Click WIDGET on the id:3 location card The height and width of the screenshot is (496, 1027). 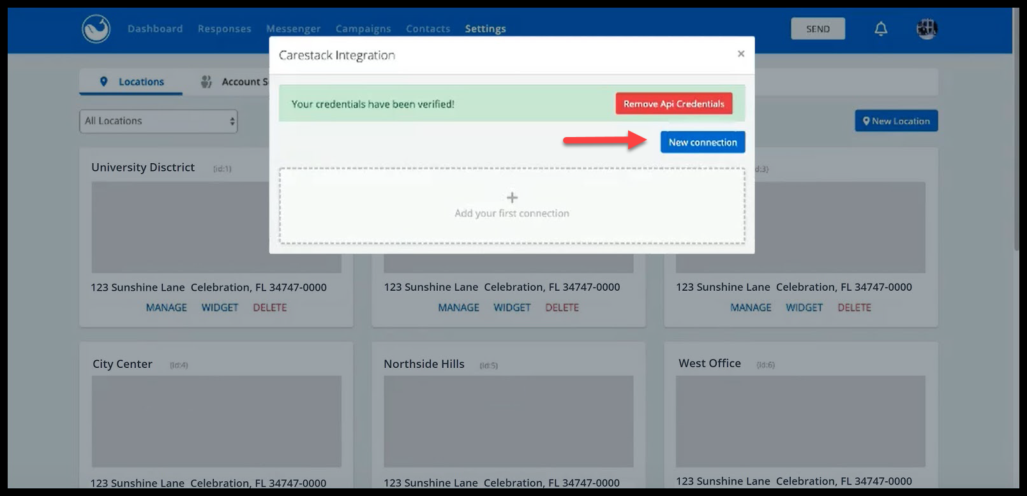coord(804,307)
